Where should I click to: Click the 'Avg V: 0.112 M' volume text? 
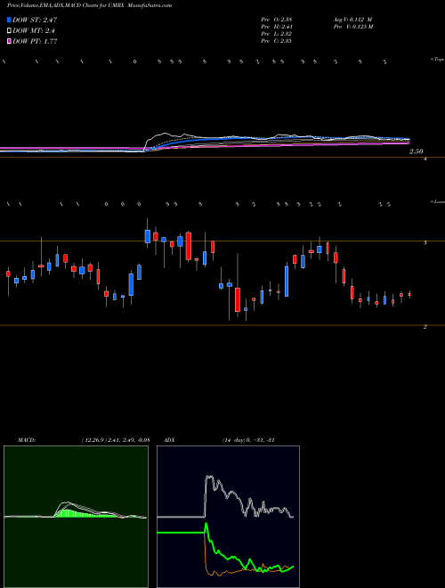point(352,20)
